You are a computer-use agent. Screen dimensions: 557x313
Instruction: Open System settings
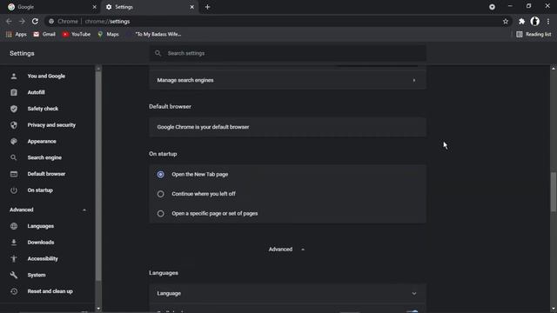tap(37, 276)
